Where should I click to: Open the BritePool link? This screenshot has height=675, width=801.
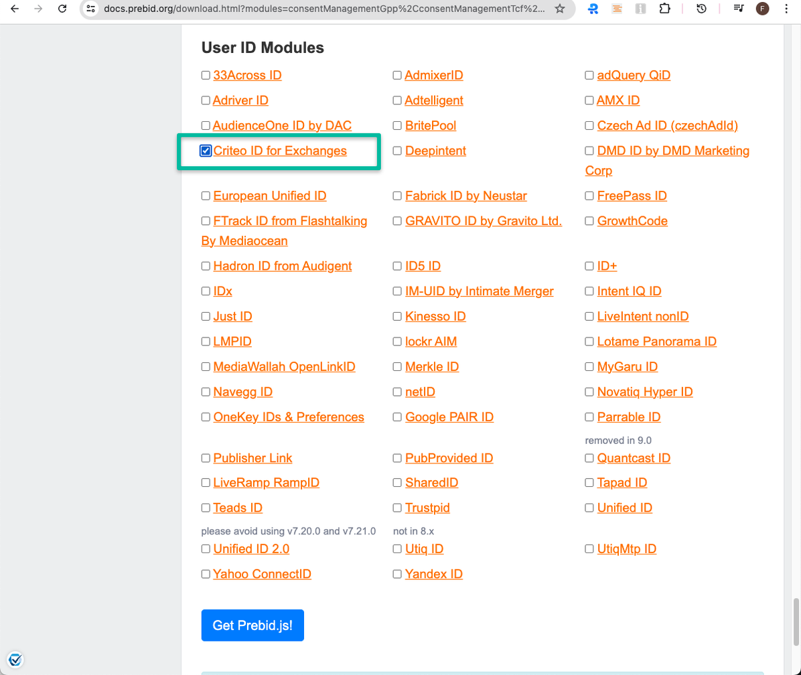431,126
